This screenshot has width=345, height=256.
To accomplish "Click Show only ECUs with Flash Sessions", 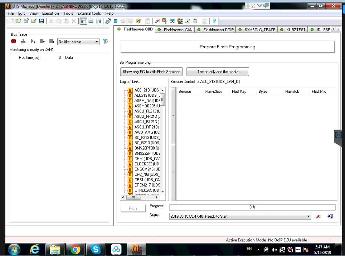I will tap(151, 72).
